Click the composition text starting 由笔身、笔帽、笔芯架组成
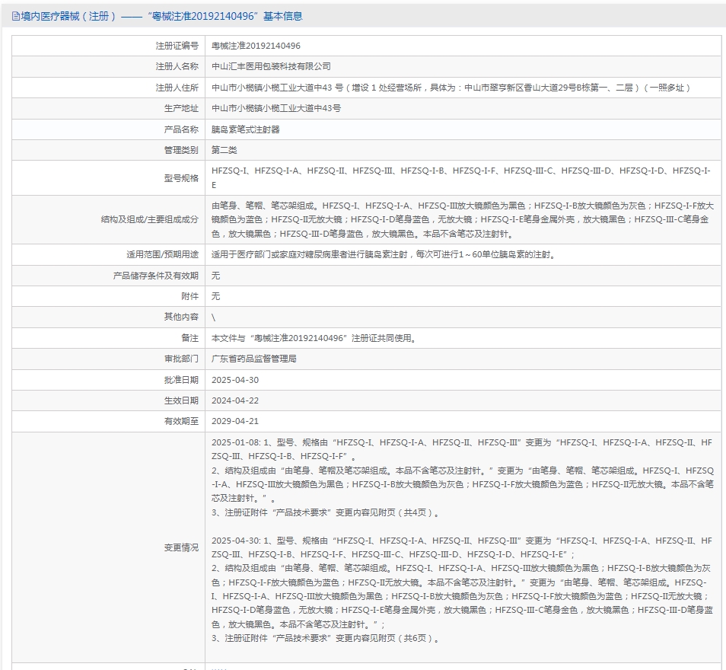The image size is (726, 670). pyautogui.click(x=463, y=219)
